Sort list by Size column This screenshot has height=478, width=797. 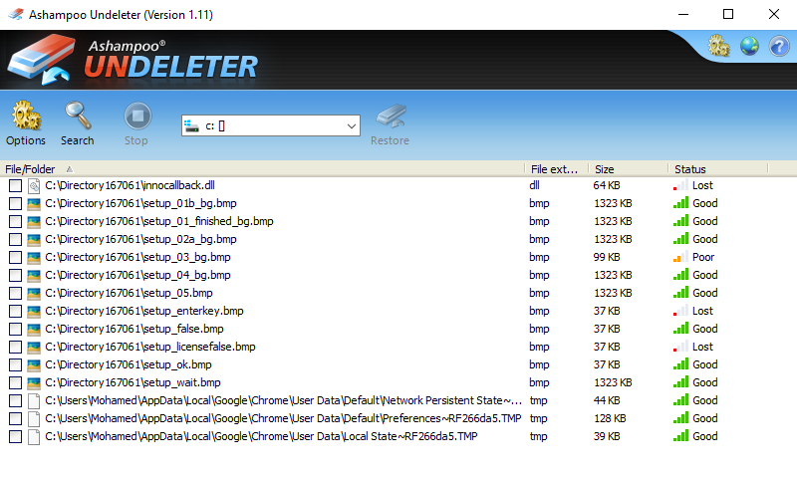click(629, 169)
